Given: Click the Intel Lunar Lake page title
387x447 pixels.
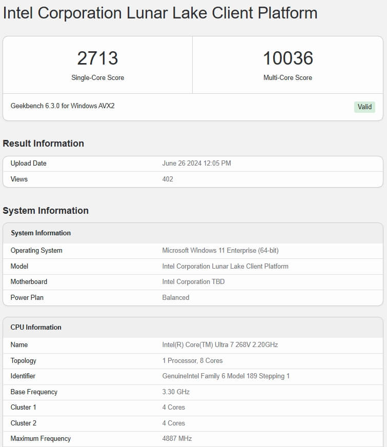Looking at the screenshot, I should pos(160,13).
